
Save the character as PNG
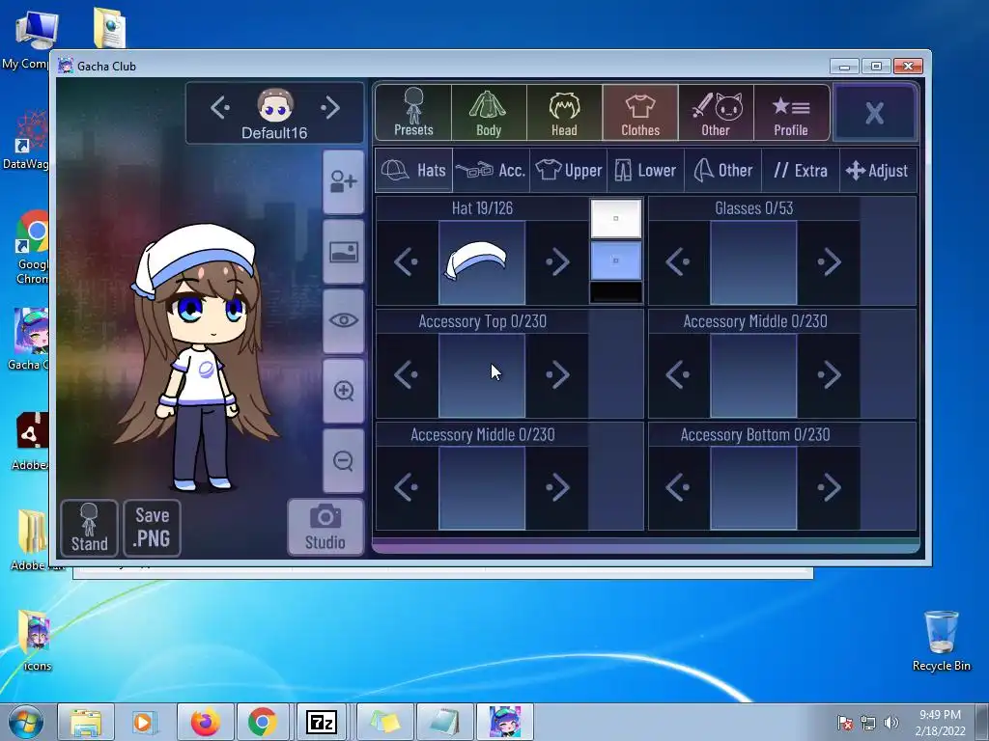152,528
